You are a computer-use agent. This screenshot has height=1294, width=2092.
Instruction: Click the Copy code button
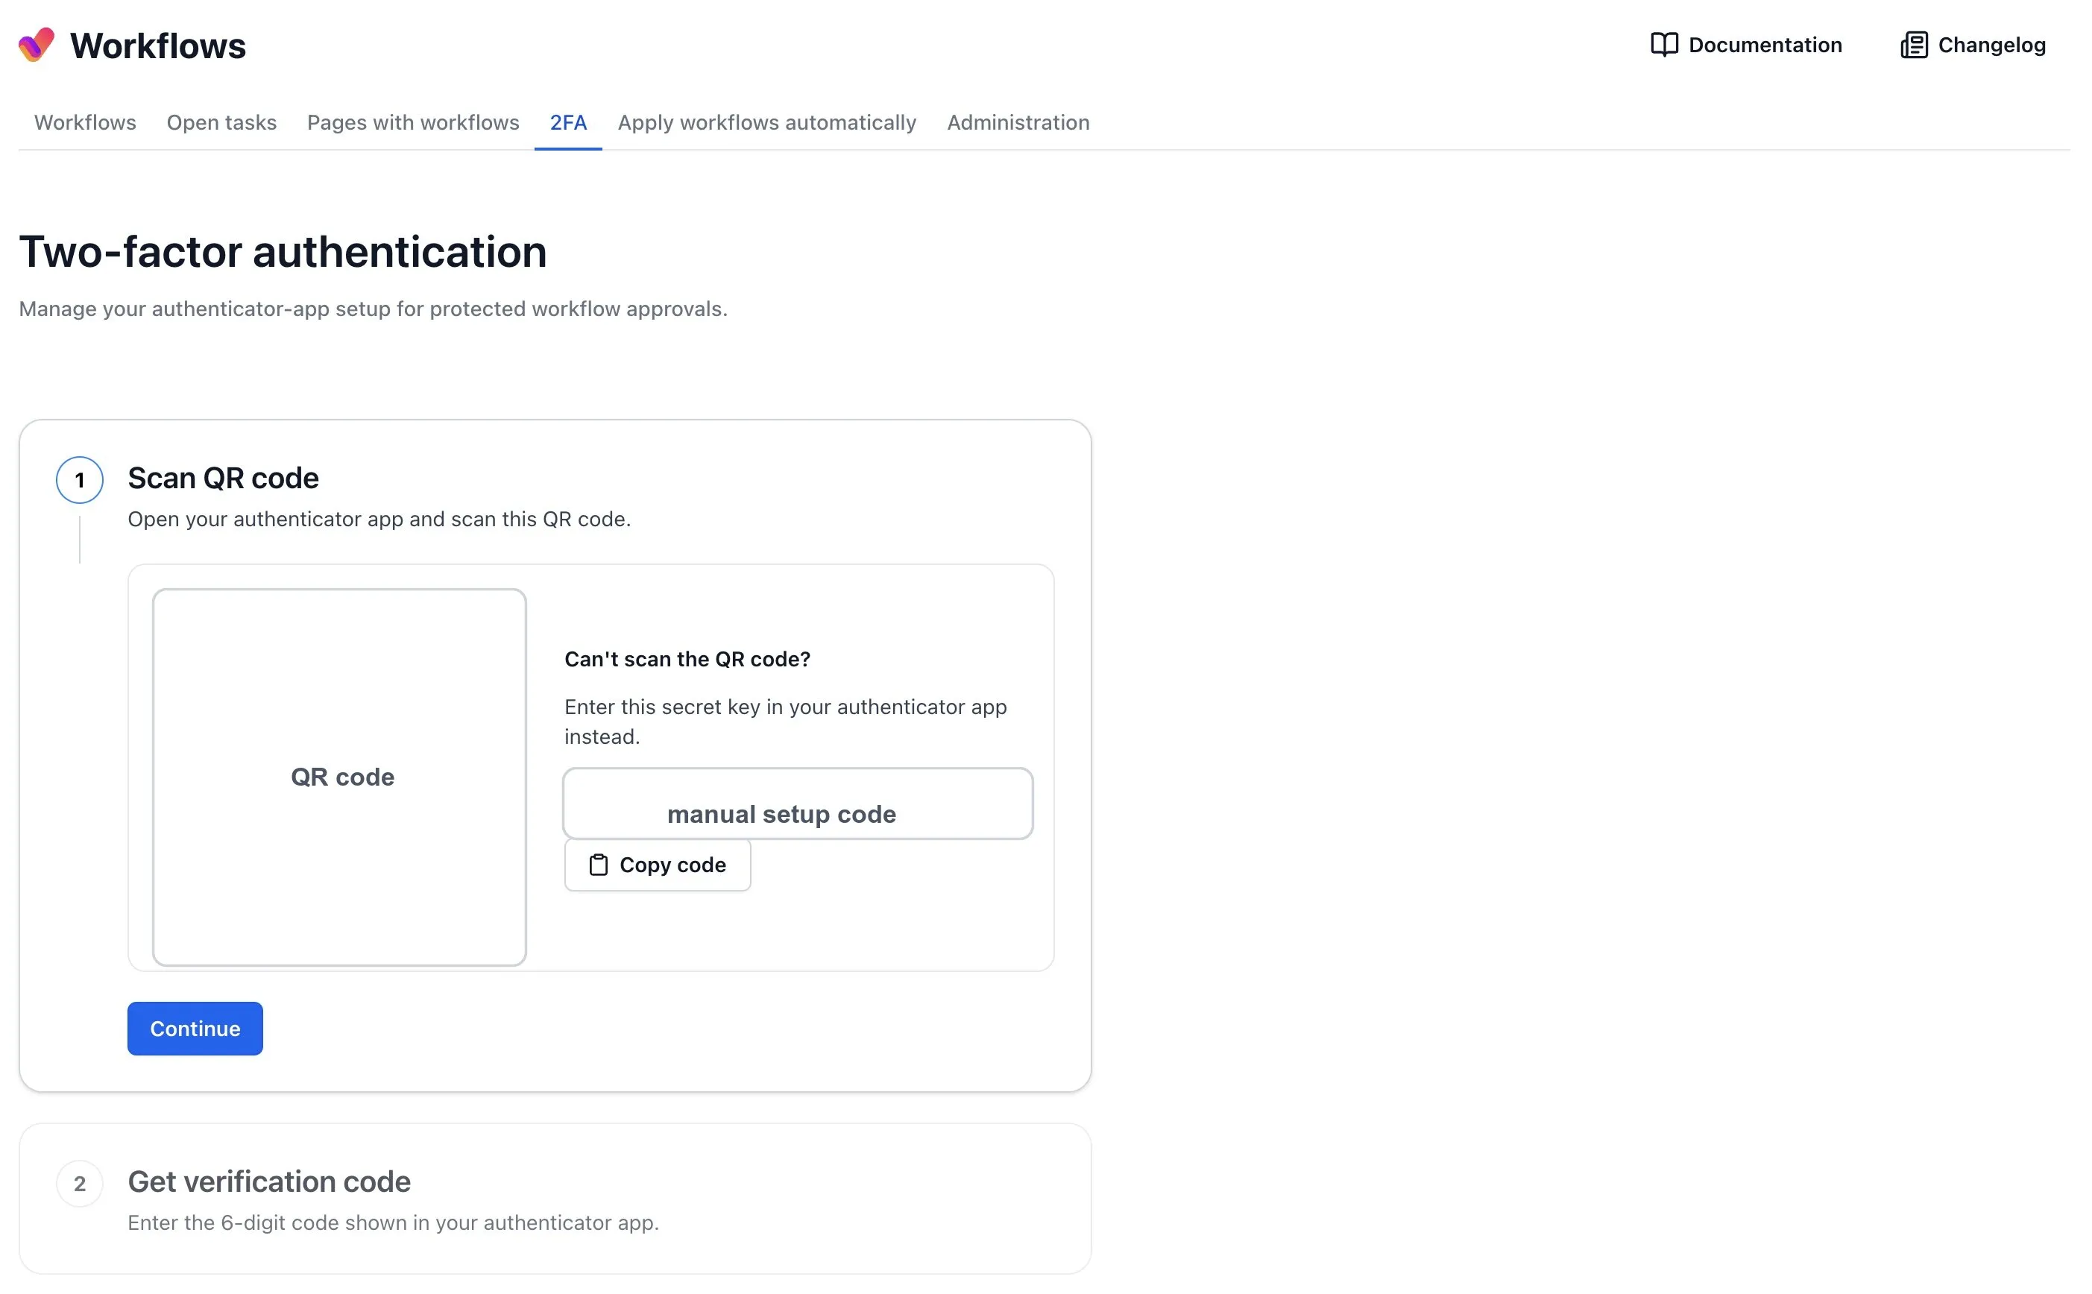pos(657,865)
